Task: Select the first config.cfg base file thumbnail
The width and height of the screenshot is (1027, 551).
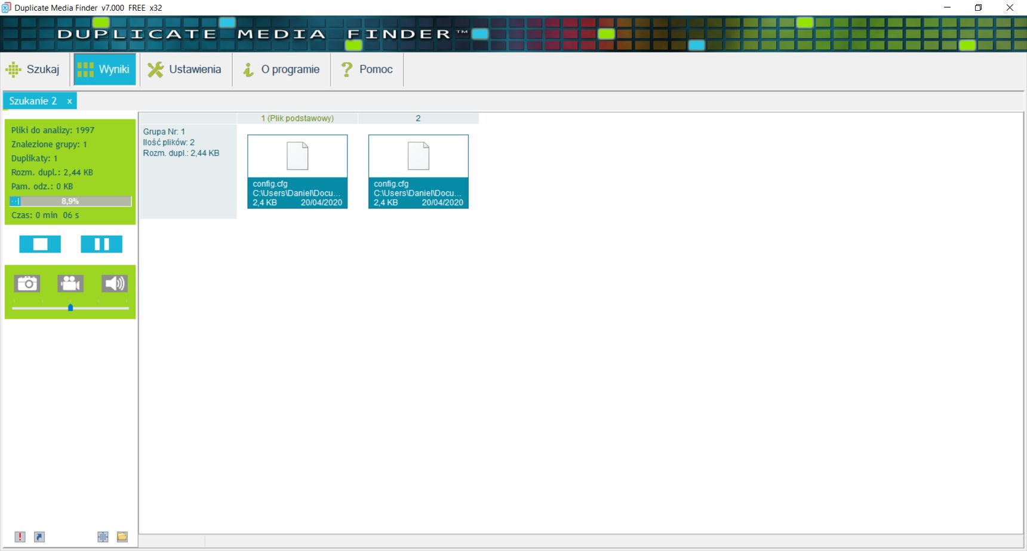Action: pos(297,171)
